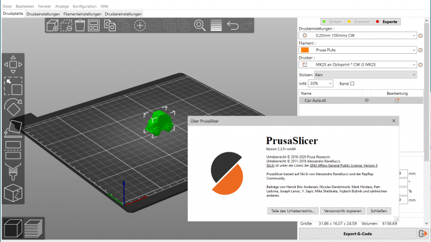431x242 pixels.
Task: Switch to the Druckeinstellungen tab
Action: 43,14
